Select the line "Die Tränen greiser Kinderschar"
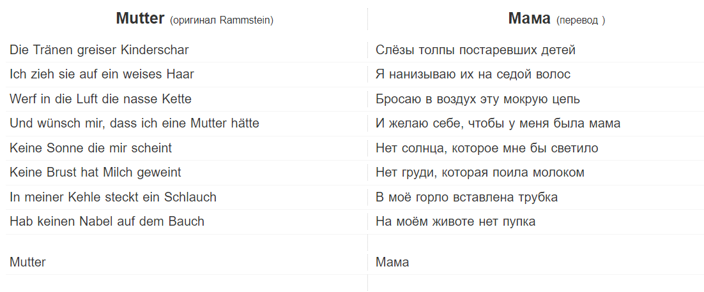Screen dimensions: 704x292 [x=99, y=50]
